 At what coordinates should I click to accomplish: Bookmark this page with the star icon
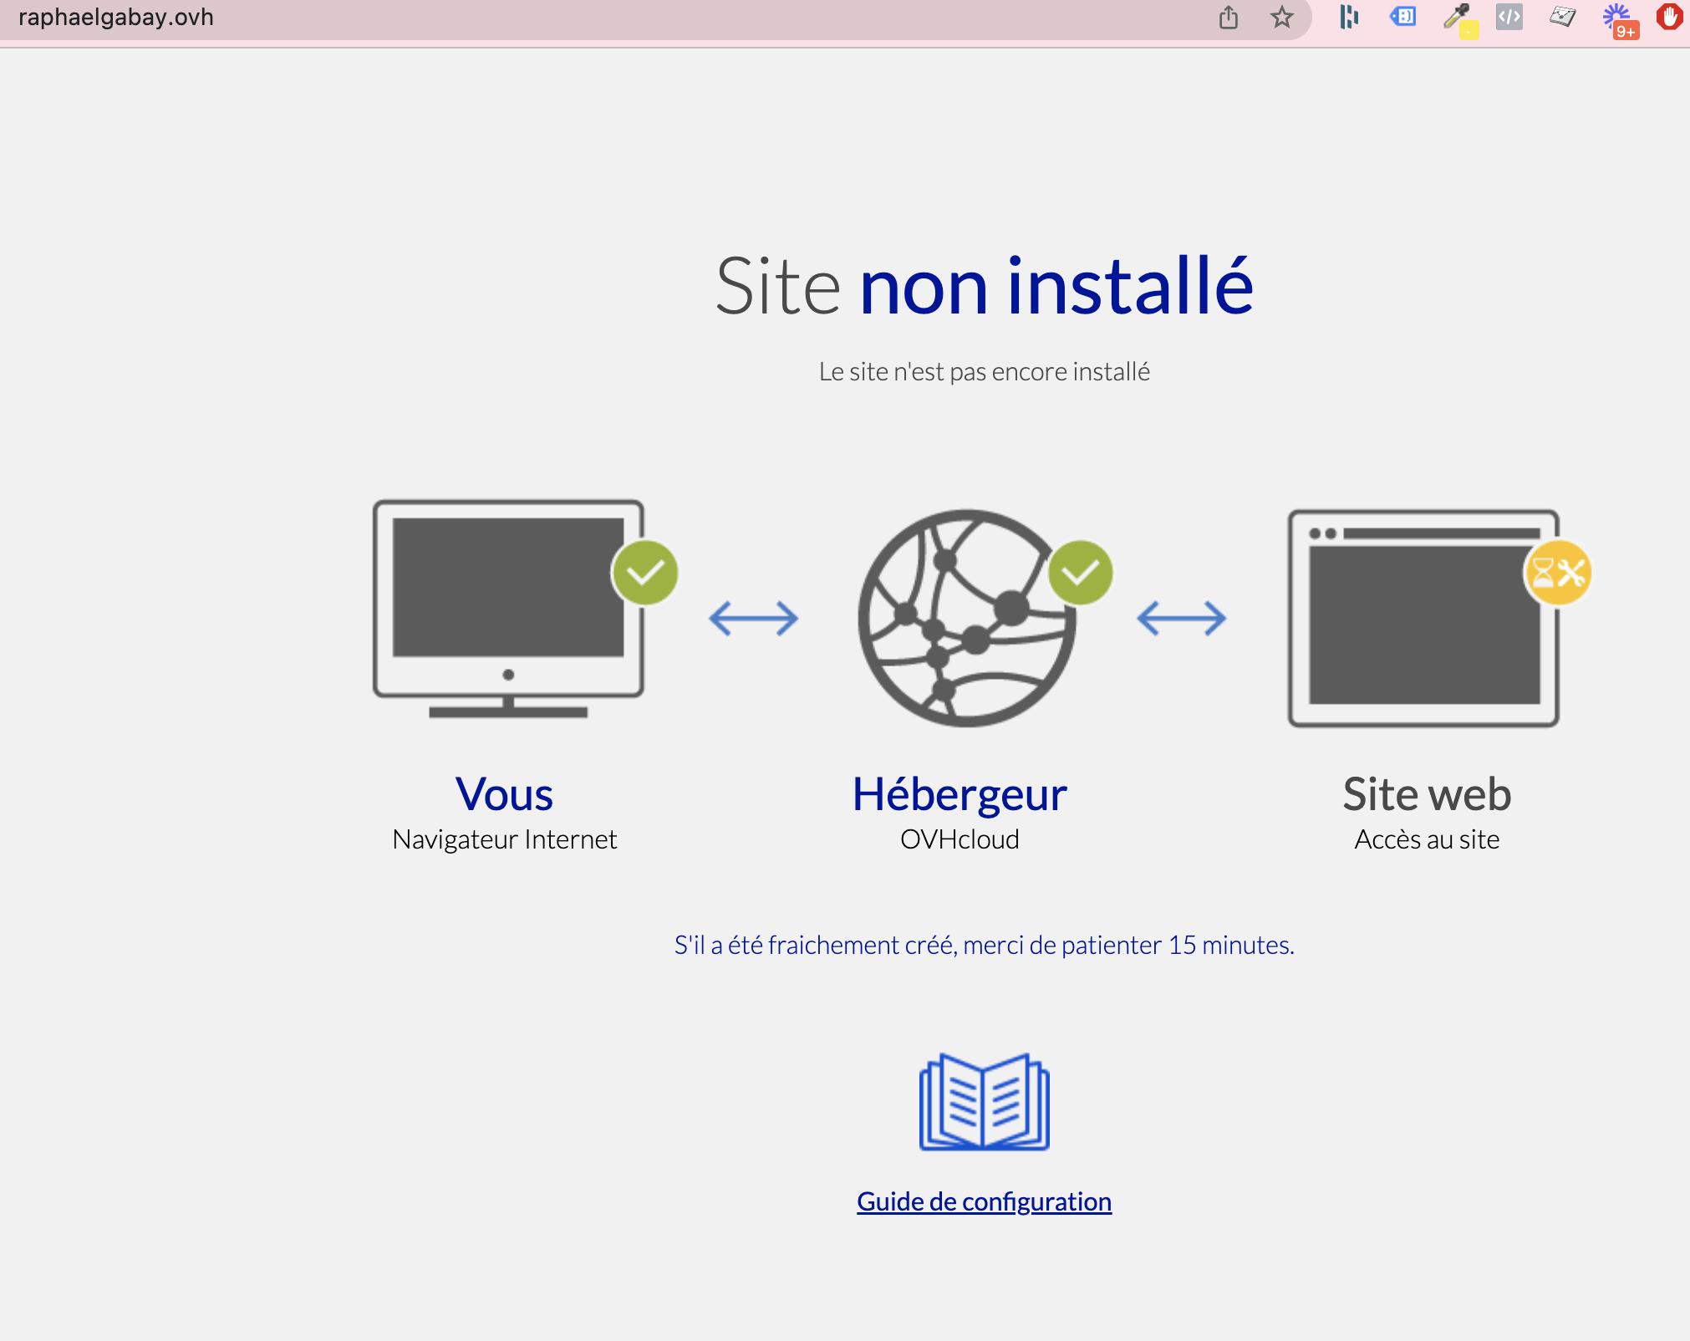click(x=1281, y=17)
